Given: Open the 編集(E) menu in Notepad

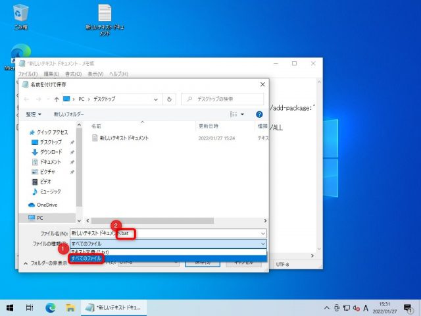Looking at the screenshot, I should tap(52, 74).
